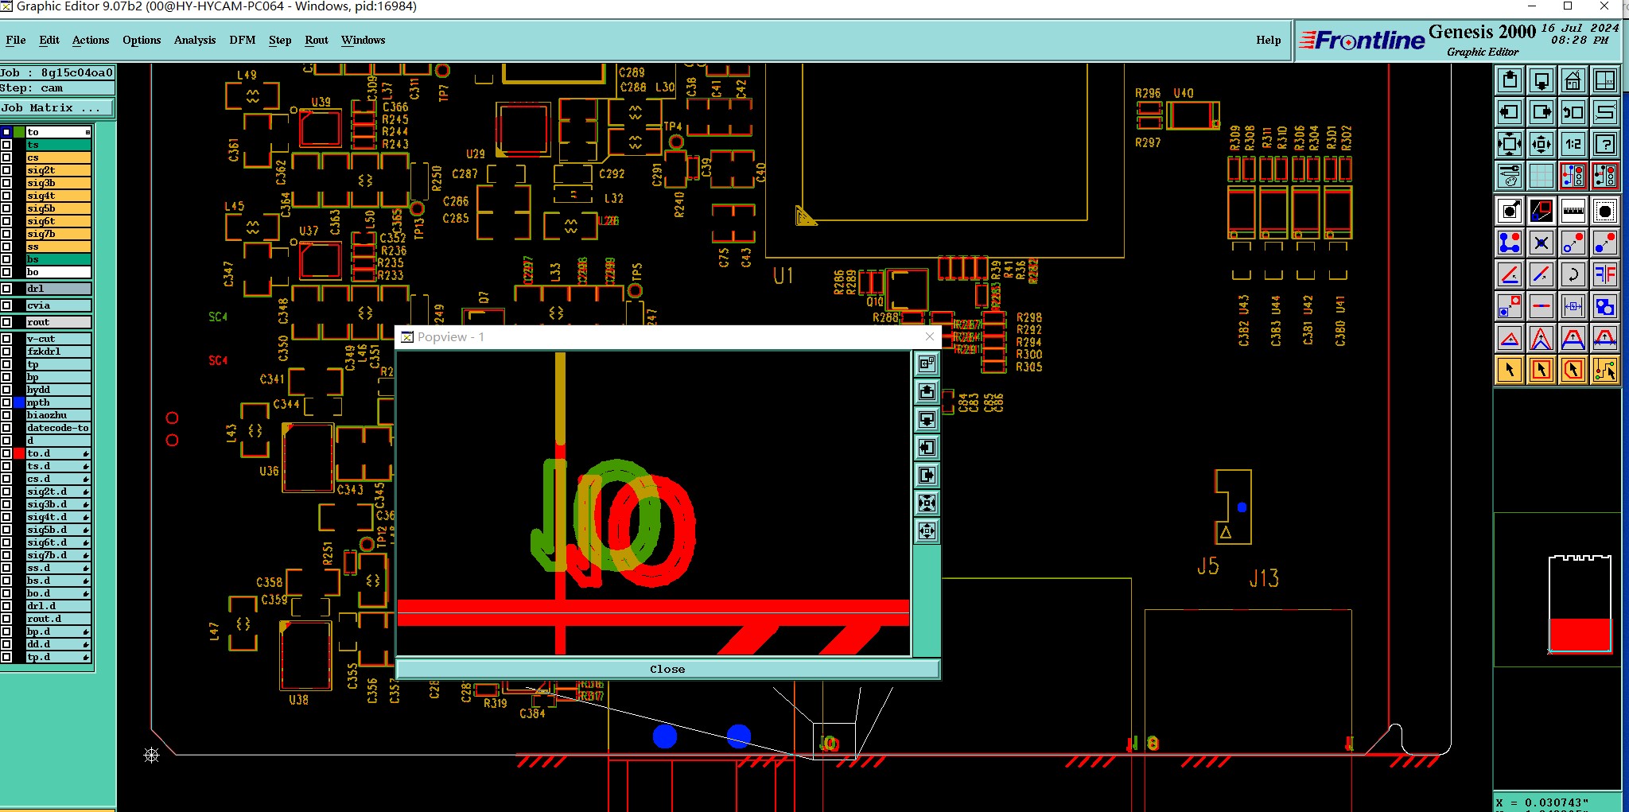Select the v-cut layer name

click(58, 339)
